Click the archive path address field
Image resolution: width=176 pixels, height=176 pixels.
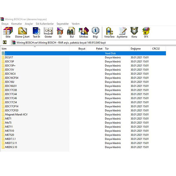click(x=94, y=43)
